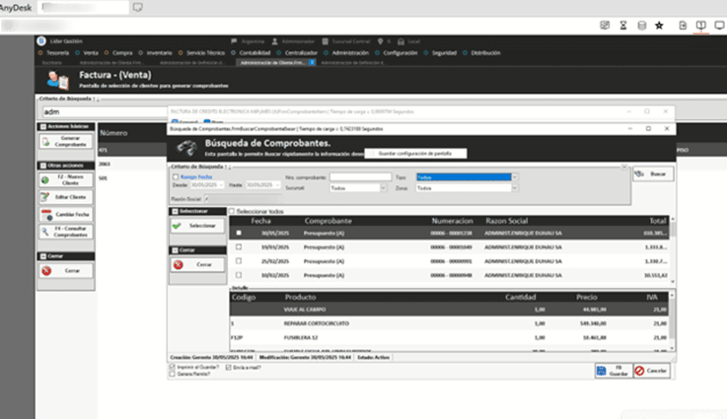Toggle the Imprimir al Guardar checkbox

pos(174,367)
